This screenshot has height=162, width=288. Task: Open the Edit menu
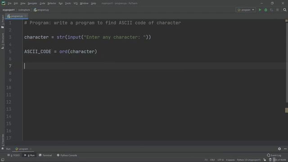pyautogui.click(x=16, y=3)
